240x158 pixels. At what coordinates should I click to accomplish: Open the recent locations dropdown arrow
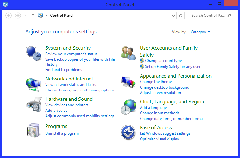(x=26, y=16)
